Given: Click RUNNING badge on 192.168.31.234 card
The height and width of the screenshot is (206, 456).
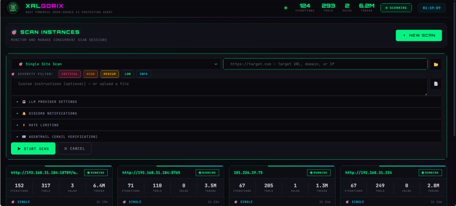Looking at the screenshot, I should tap(430, 173).
